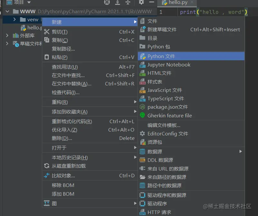Select Python 文件 in the submenu

tap(191, 56)
